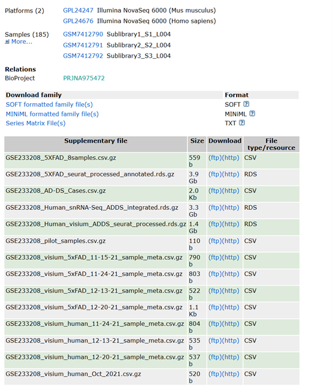Select the 'Platforms (2)' label
332x387 pixels.
click(25, 11)
